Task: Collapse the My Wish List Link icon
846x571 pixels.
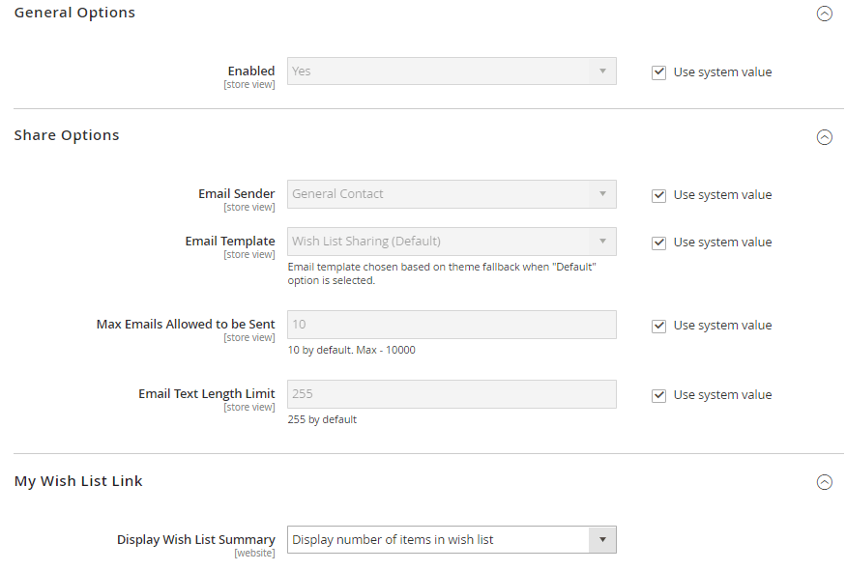Action: (x=824, y=482)
